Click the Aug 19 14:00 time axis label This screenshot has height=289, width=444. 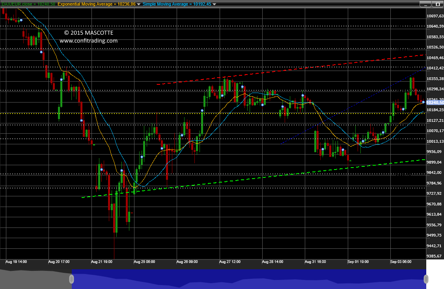click(x=16, y=262)
